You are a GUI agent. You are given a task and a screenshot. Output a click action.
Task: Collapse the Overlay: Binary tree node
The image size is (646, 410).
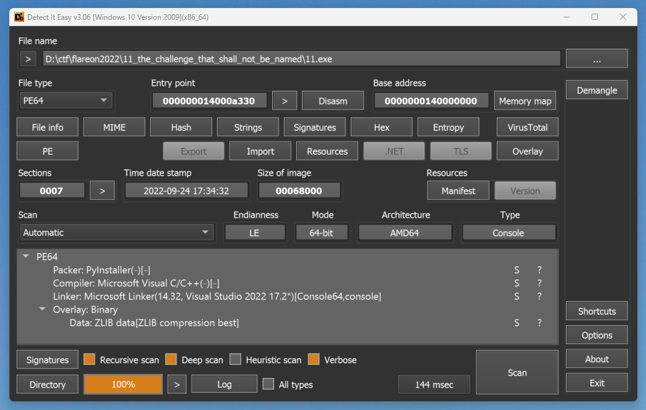(42, 310)
